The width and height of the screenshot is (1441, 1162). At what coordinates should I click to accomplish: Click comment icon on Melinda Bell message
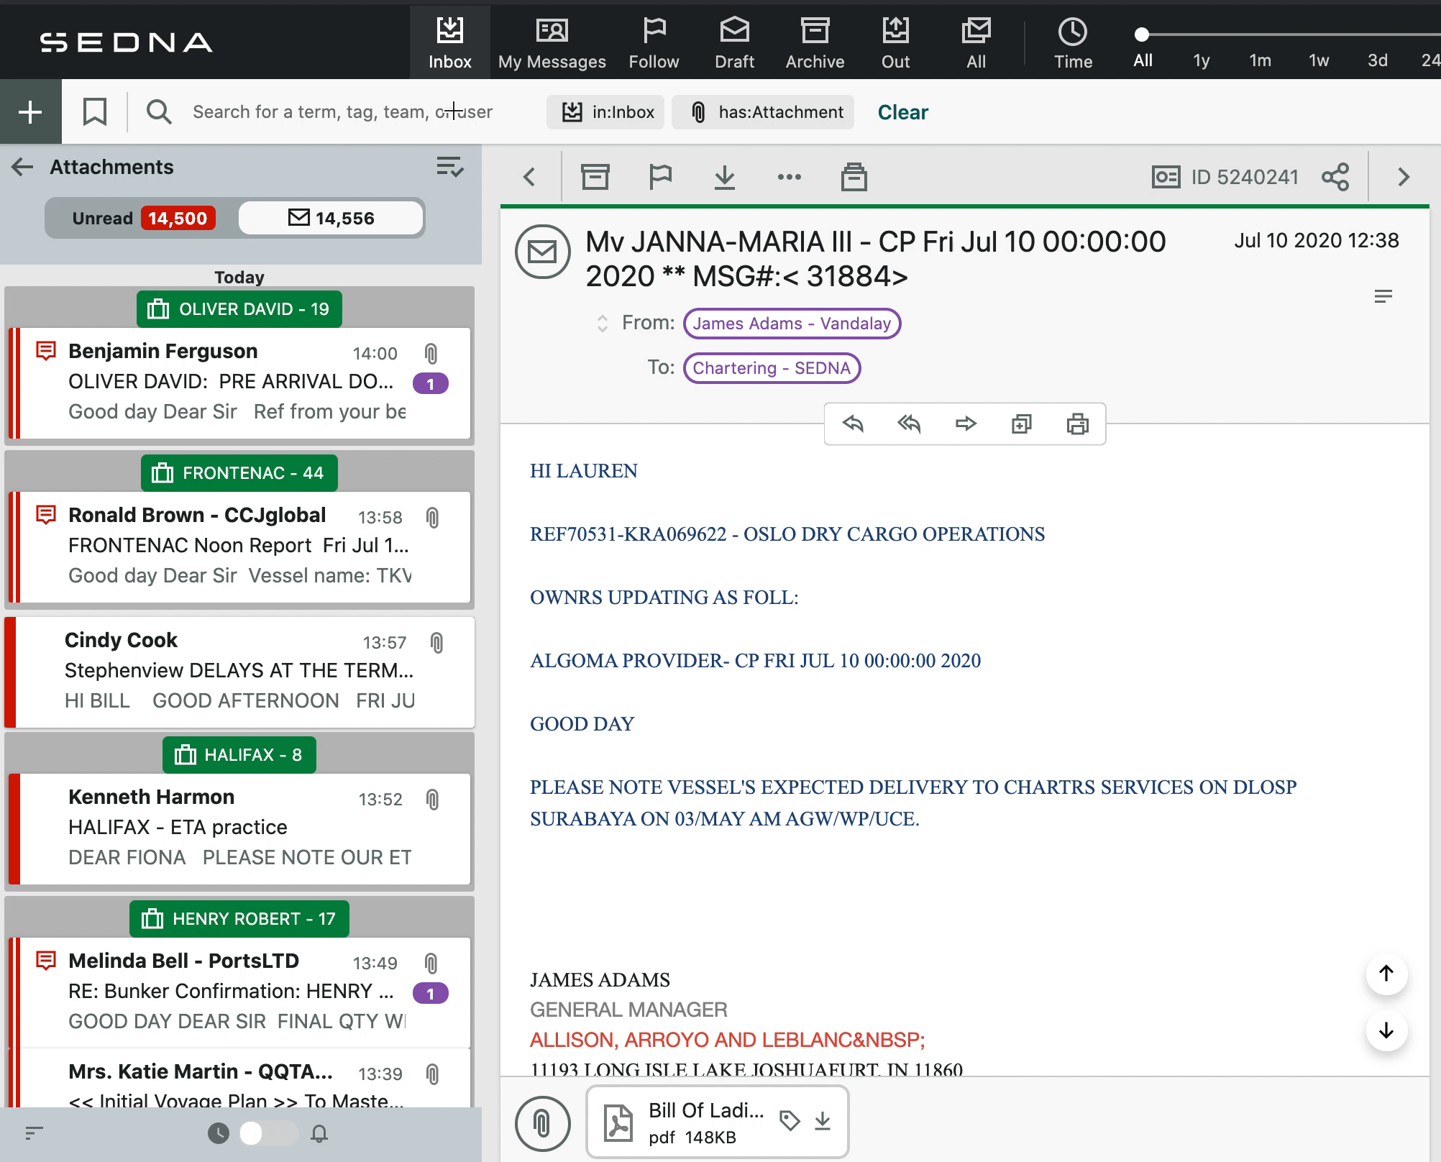[x=46, y=961]
